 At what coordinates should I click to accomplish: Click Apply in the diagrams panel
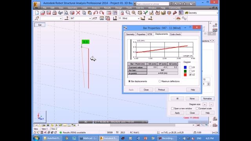177,113
